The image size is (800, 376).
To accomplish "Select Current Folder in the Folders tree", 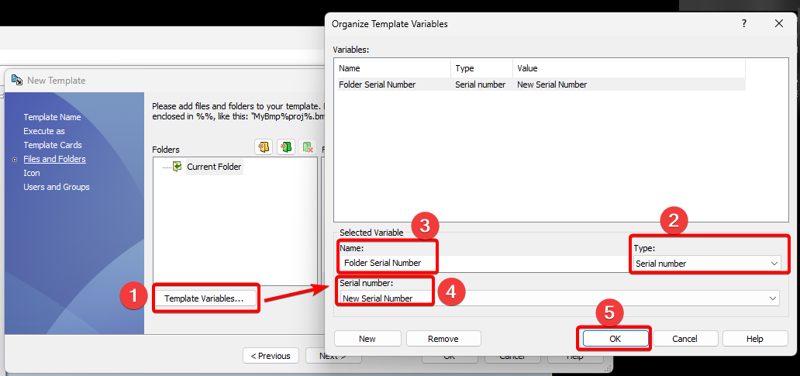I will pos(214,167).
